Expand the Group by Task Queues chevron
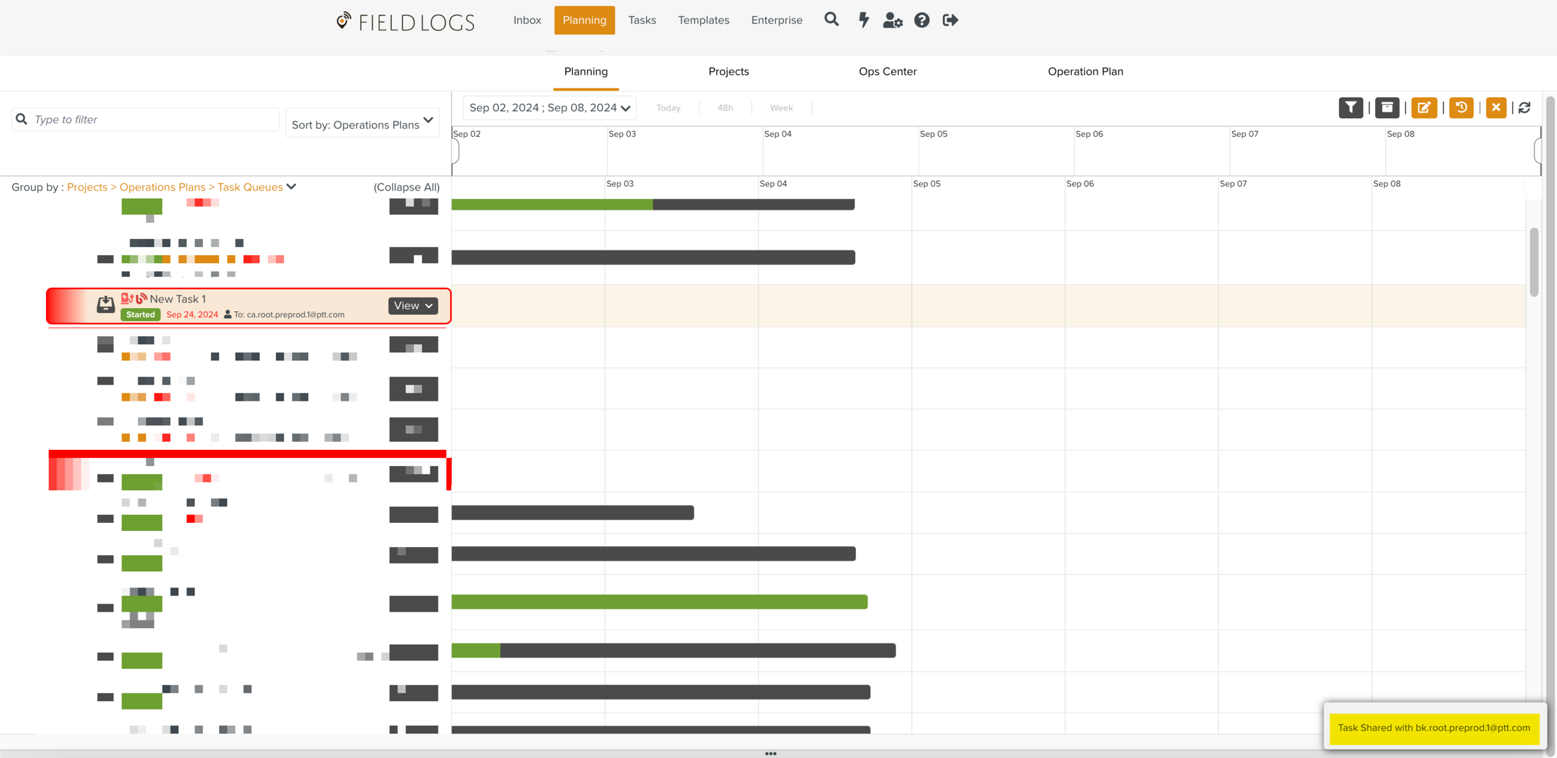The height and width of the screenshot is (758, 1557). click(291, 187)
